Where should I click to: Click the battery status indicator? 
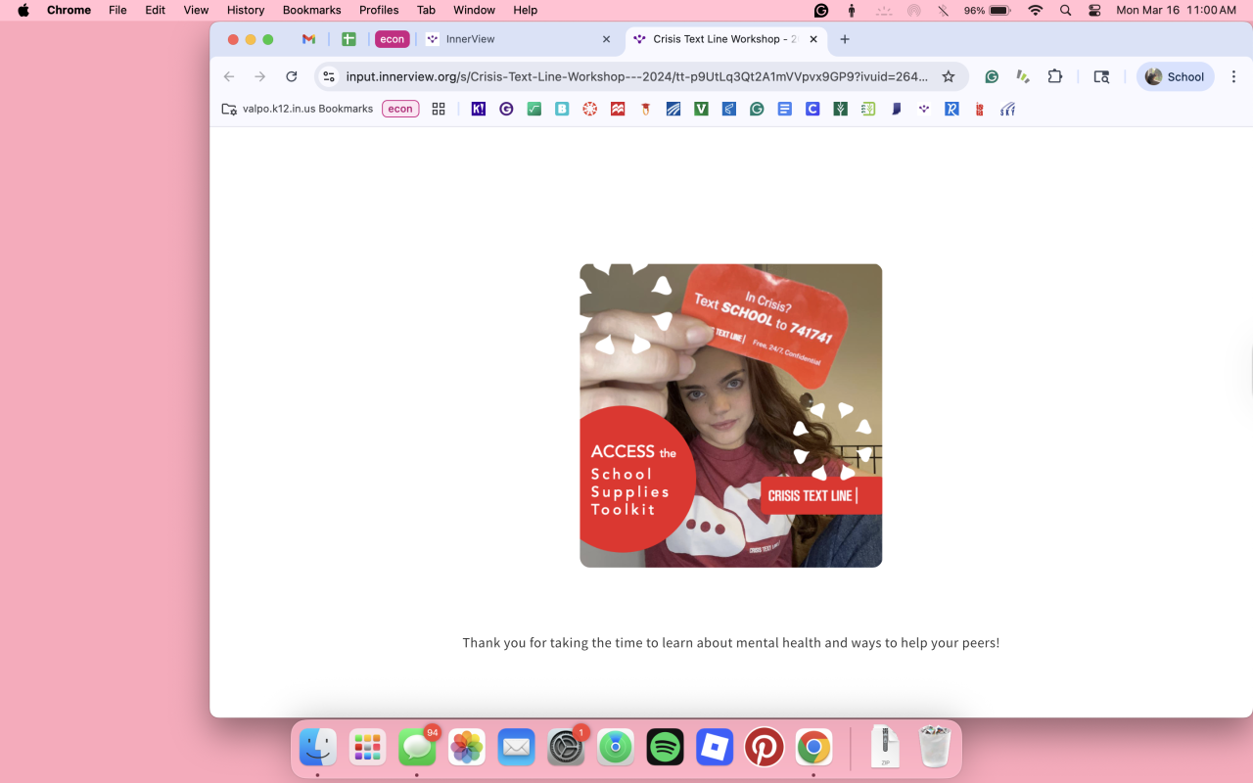tap(988, 10)
